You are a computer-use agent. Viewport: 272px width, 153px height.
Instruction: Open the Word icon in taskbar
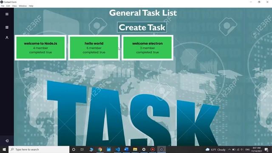pyautogui.click(x=126, y=150)
